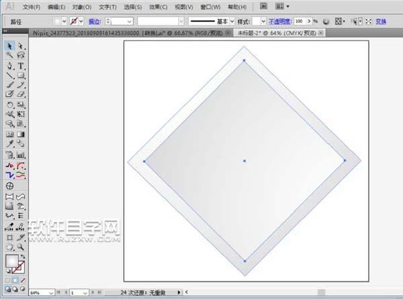
Task: Open the 效果(C) menu
Action: tap(159, 7)
